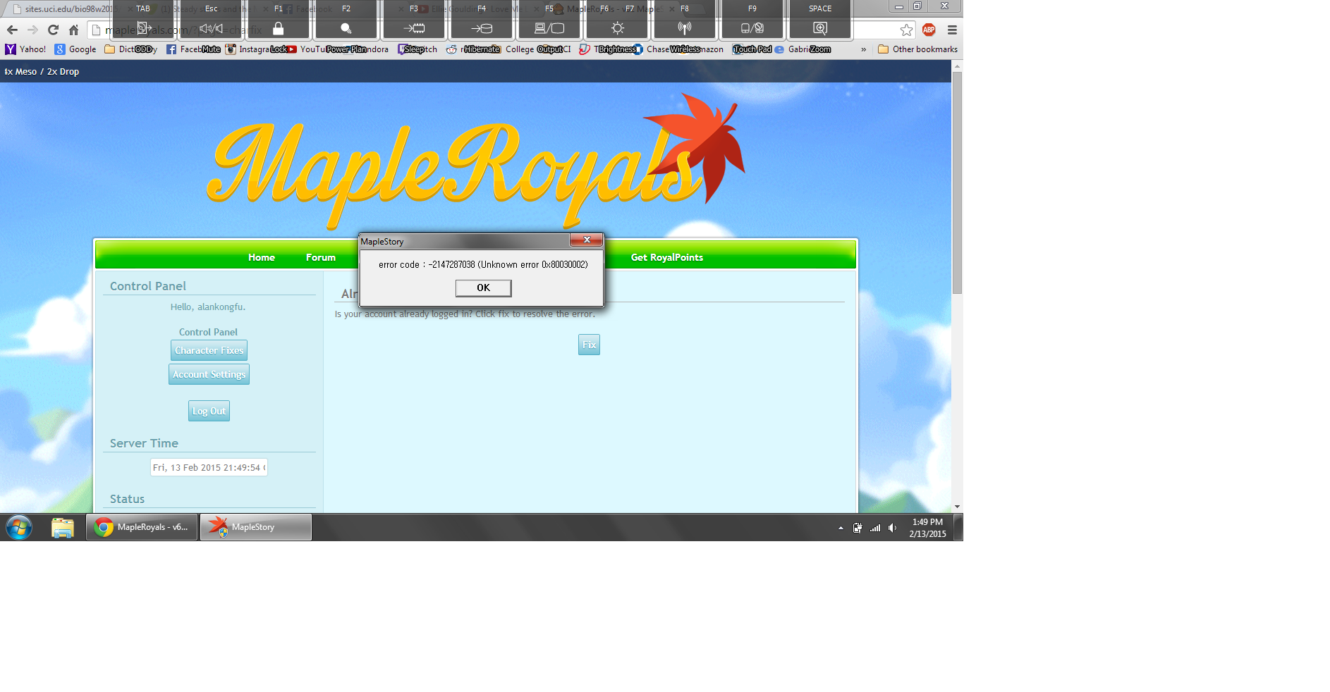Select the F1 Lock hotkey card
Image resolution: width=1330 pixels, height=692 pixels.
pyautogui.click(x=279, y=28)
